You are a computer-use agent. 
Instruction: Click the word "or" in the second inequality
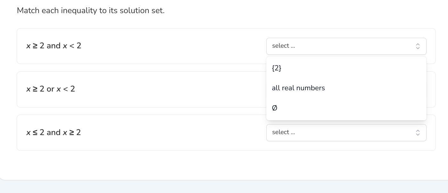(50, 89)
